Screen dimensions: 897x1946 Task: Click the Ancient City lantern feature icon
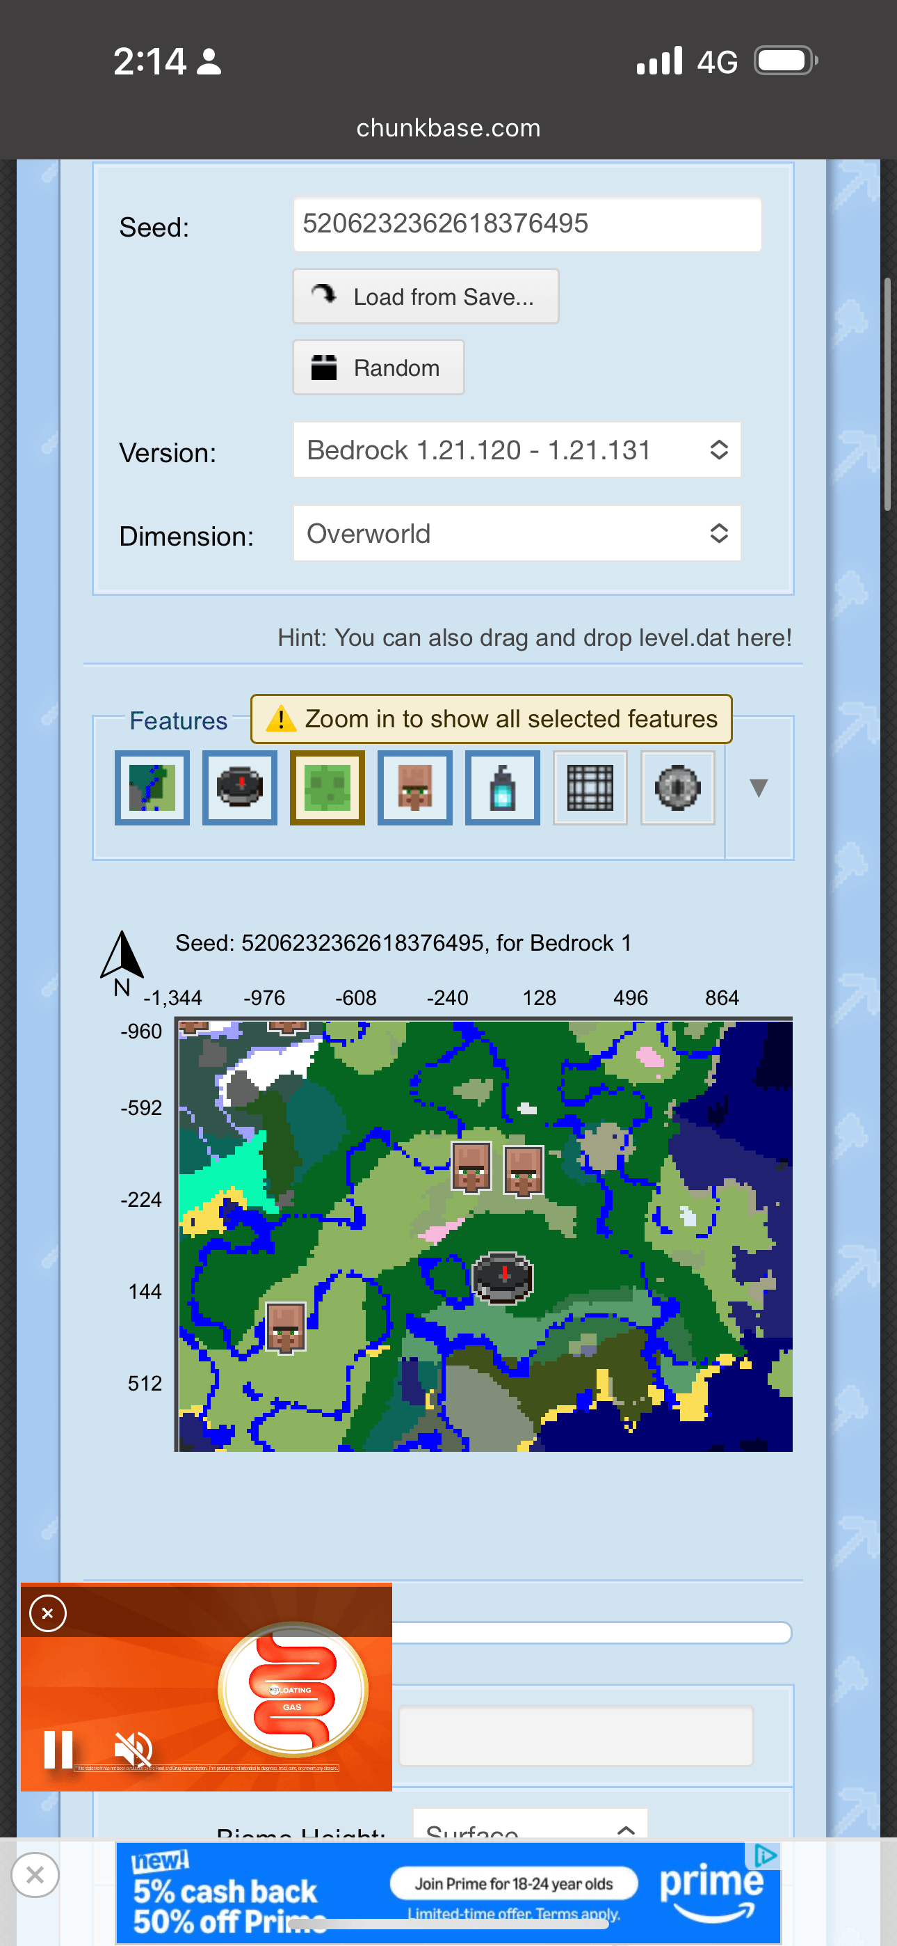[x=502, y=787]
